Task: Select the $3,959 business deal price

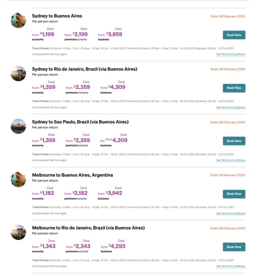Action: tap(114, 34)
